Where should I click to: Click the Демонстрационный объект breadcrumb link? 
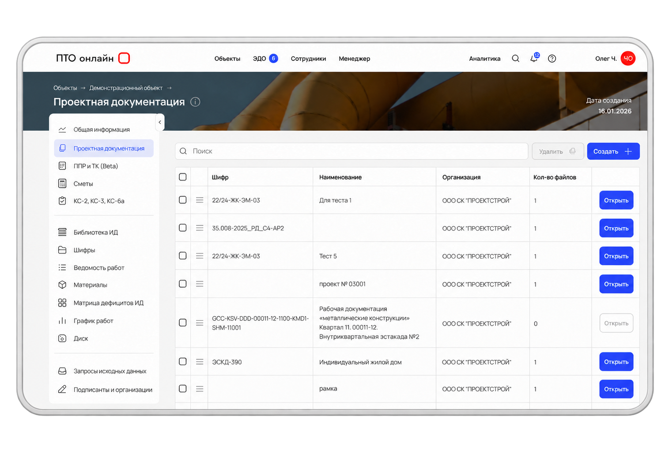[126, 88]
